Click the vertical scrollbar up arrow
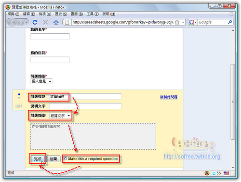This screenshot has height=182, width=241. pos(233,30)
